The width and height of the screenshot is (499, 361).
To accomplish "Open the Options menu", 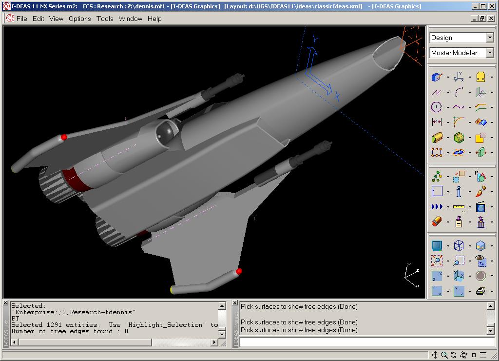I will pos(79,19).
